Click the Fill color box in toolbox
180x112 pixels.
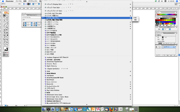click(x=5, y=48)
